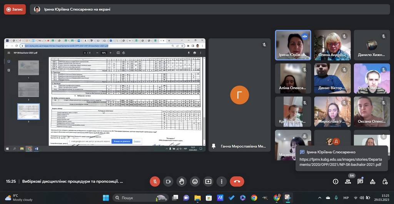Show the participants list of 54 people

point(348,181)
